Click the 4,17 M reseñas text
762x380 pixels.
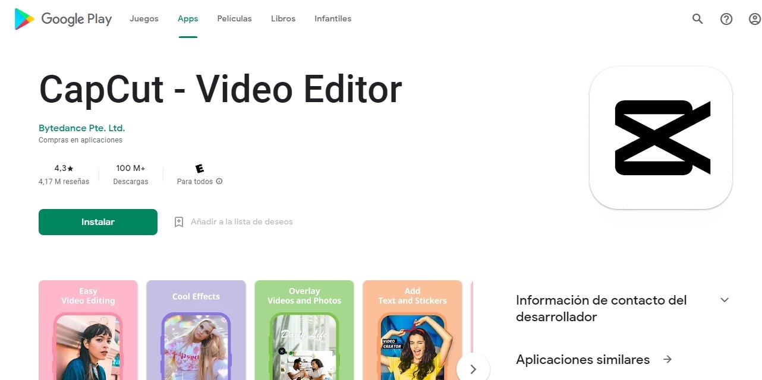[64, 182]
